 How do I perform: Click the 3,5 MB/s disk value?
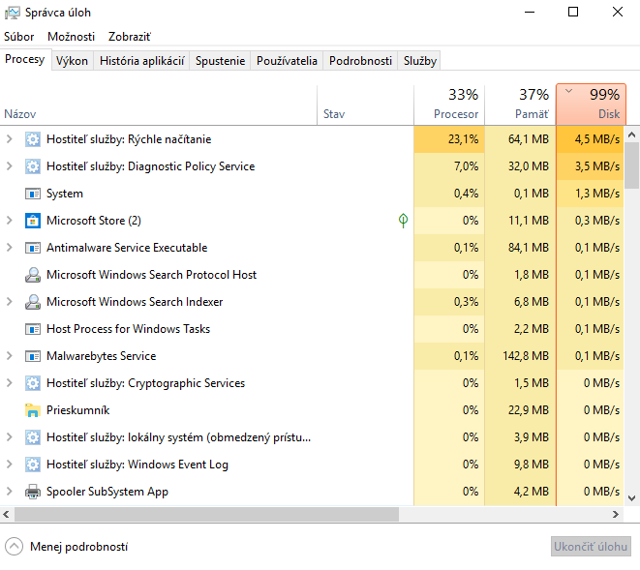coord(597,166)
